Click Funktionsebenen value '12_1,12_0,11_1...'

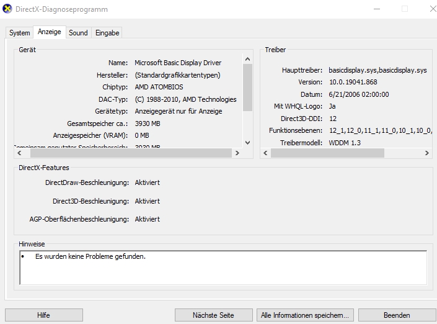pyautogui.click(x=381, y=130)
